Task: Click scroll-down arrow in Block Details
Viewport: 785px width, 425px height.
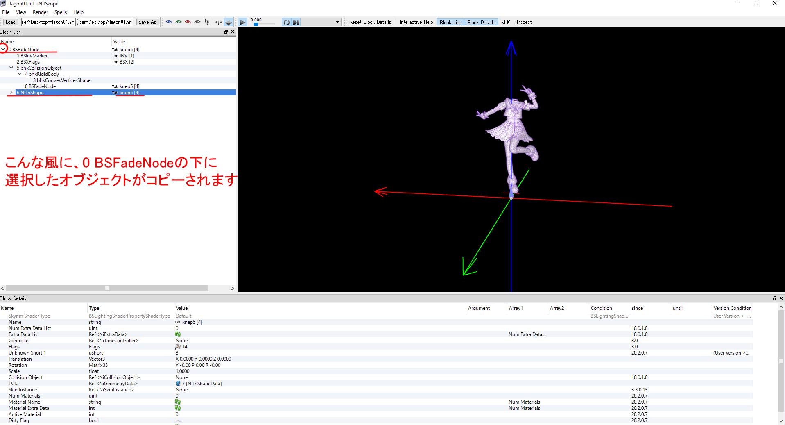Action: coord(781,421)
